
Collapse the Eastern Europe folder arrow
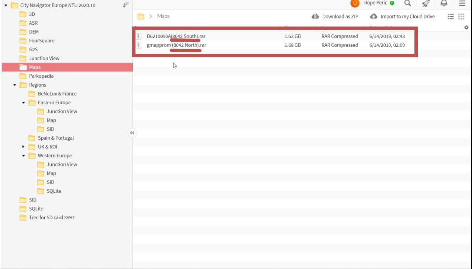click(x=24, y=103)
